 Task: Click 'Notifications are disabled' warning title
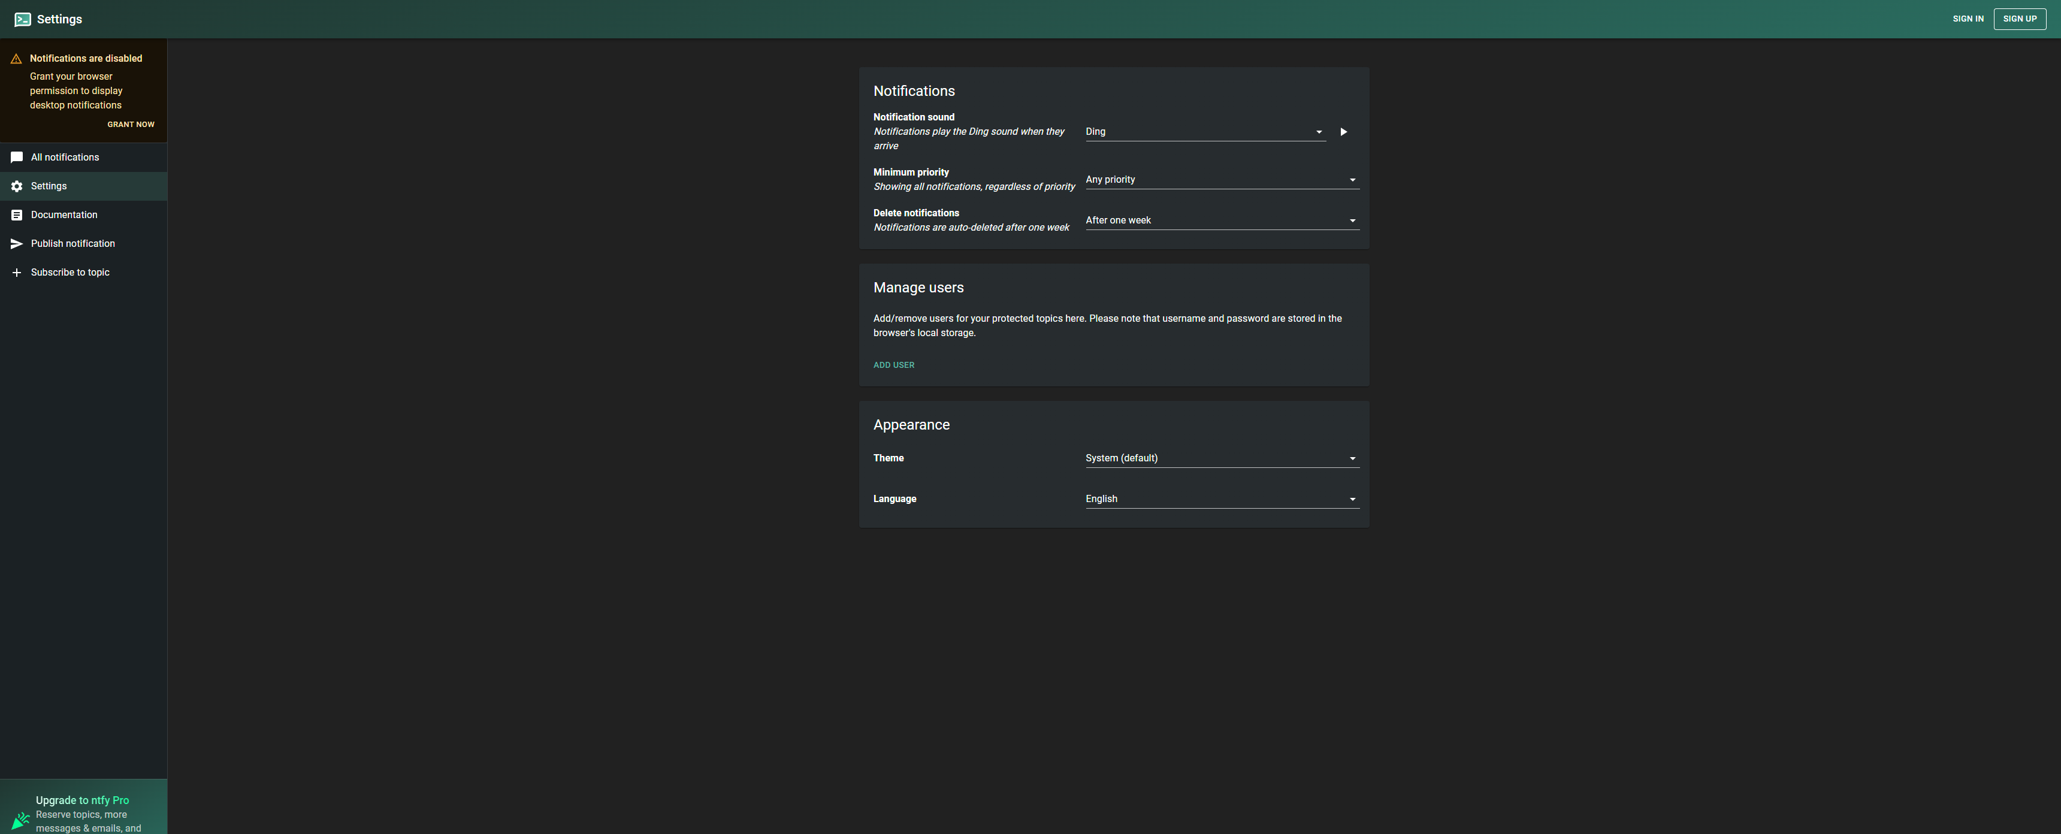click(x=86, y=59)
